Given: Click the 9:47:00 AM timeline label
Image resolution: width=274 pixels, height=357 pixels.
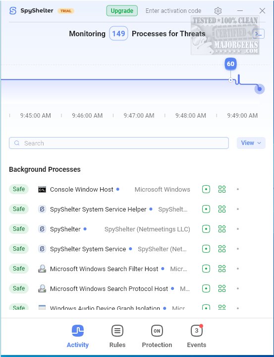Looking at the screenshot, I should [x=139, y=115].
